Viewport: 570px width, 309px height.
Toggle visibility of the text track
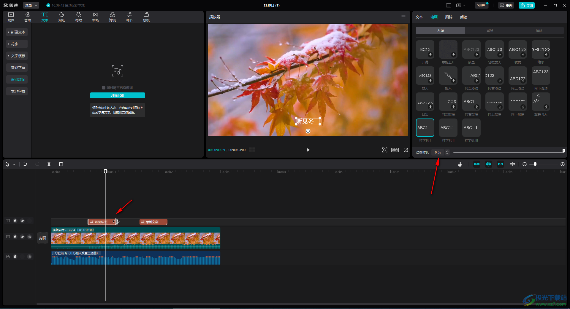[22, 221]
